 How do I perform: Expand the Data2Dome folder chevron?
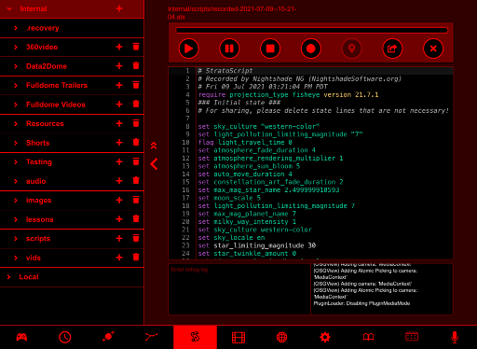click(x=16, y=66)
